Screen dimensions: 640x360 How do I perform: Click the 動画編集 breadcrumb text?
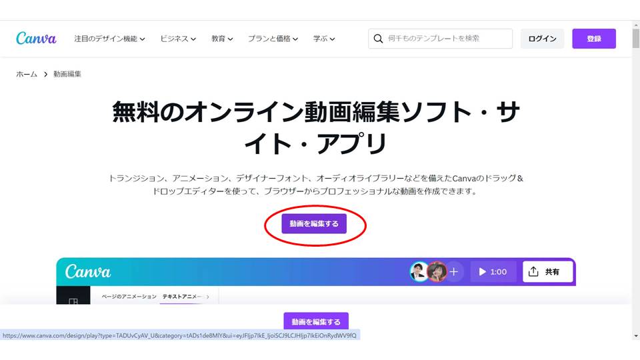coord(67,74)
